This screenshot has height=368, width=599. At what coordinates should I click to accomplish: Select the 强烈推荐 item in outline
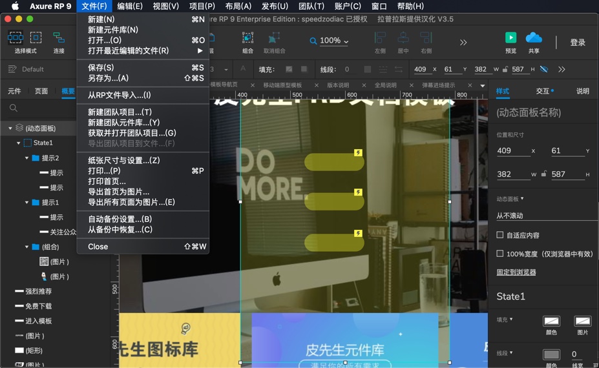tap(38, 291)
